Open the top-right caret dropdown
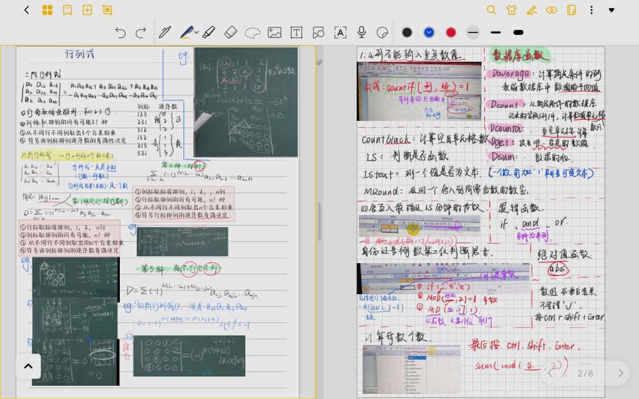The height and width of the screenshot is (399, 639). (x=612, y=10)
